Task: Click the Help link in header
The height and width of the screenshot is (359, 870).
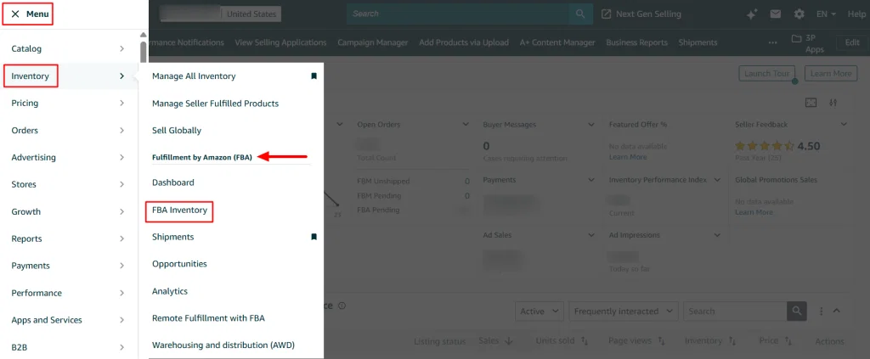Action: (x=856, y=14)
